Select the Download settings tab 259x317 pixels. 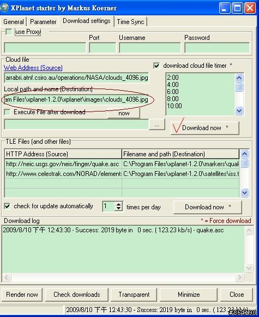point(87,21)
